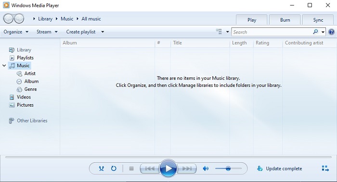Sort by Contributing artist column
This screenshot has width=337, height=182.
tap(310, 43)
